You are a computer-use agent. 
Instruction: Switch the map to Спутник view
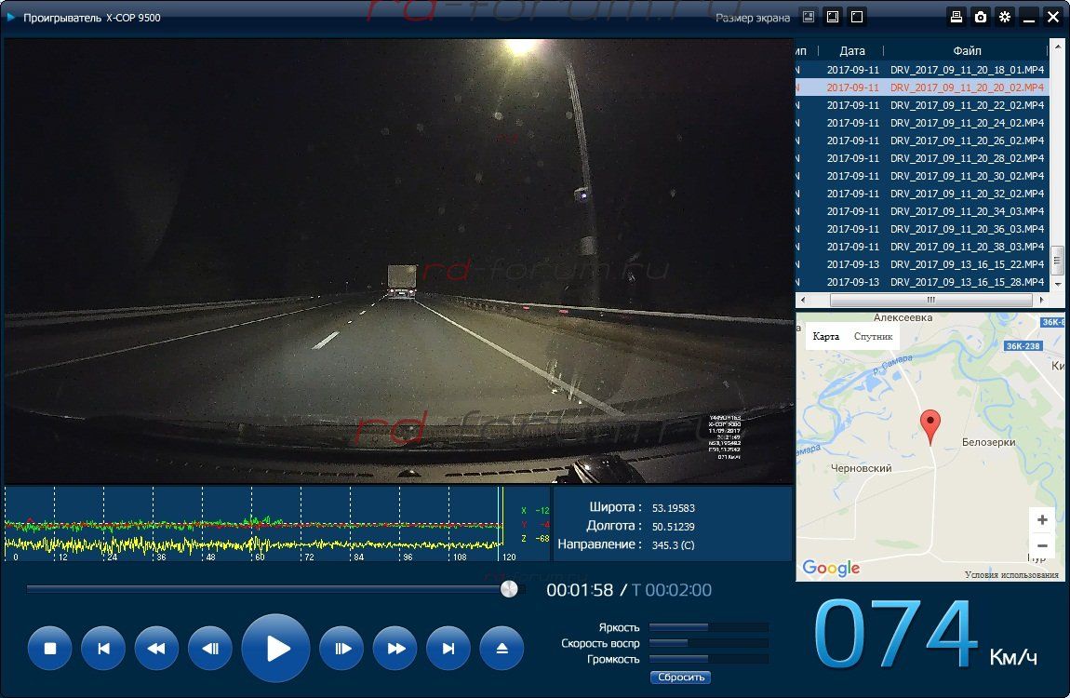[x=873, y=336]
